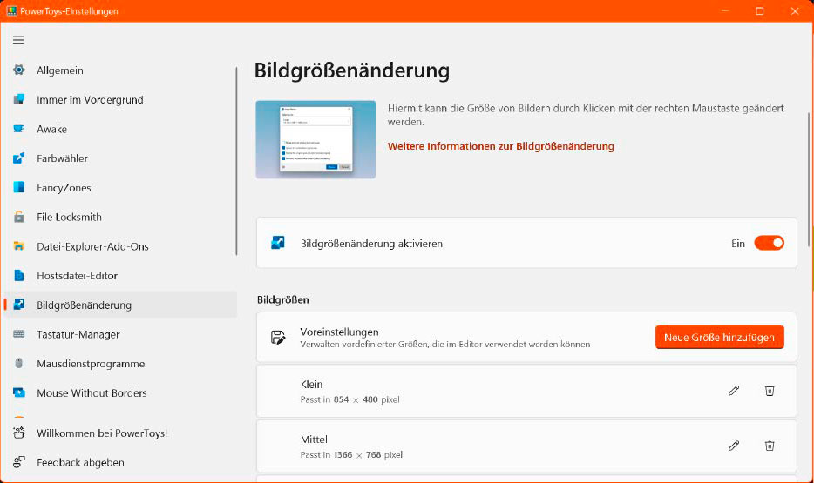Open the Farbwähler page

(120, 158)
